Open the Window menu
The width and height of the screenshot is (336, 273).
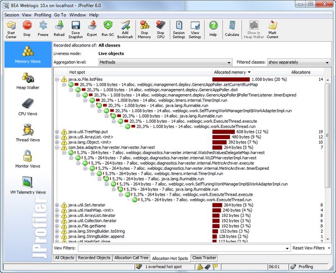coord(78,15)
